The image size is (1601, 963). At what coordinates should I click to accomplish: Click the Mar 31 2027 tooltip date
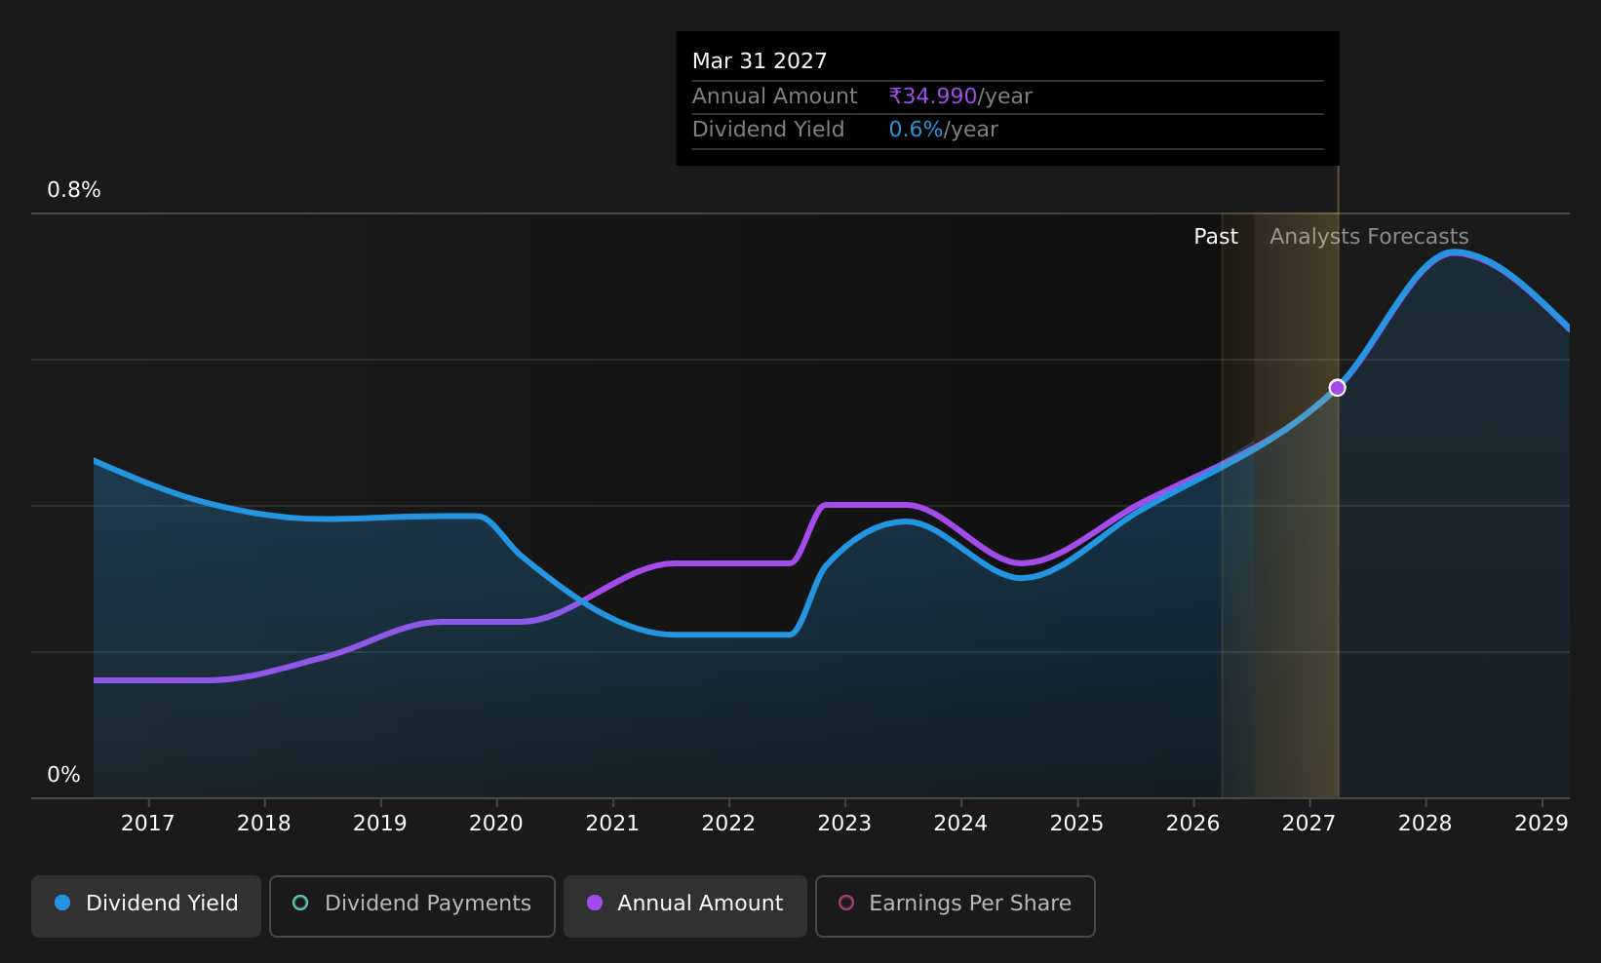760,61
